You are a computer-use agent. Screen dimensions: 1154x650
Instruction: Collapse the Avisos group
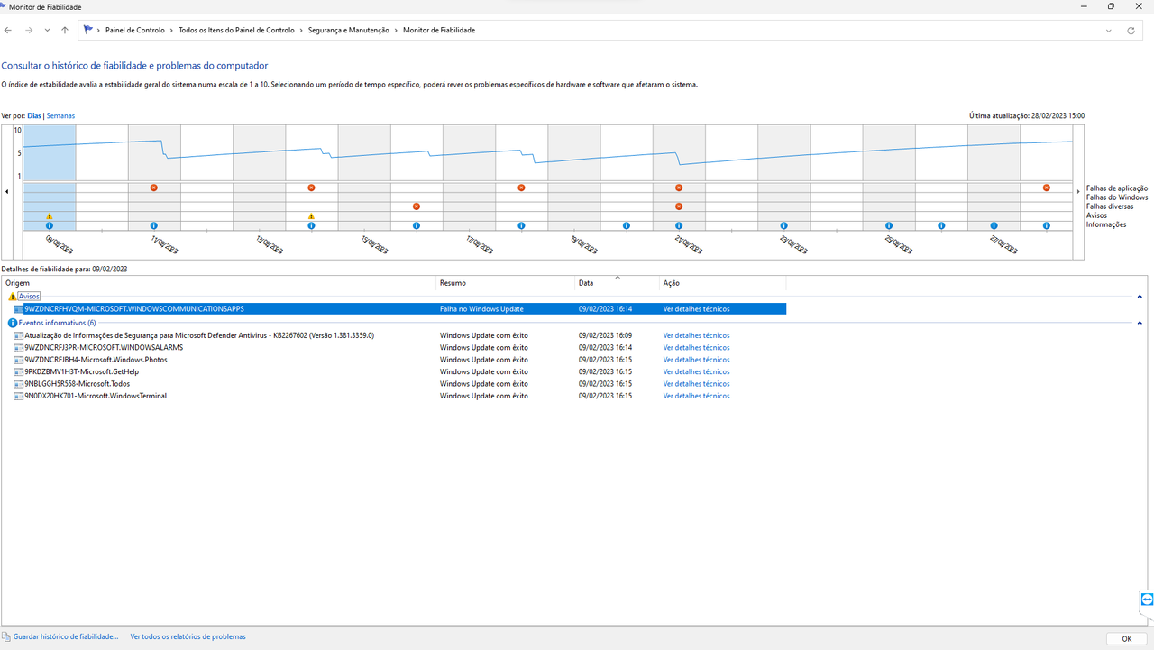coord(1140,297)
